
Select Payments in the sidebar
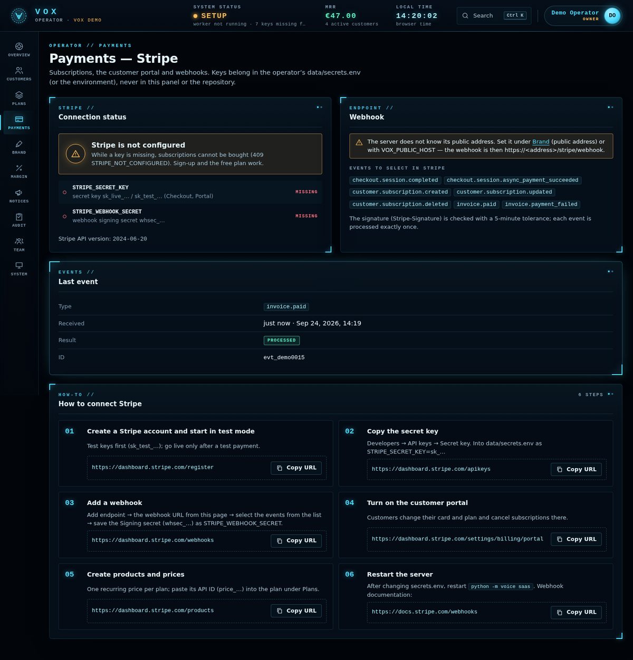click(x=19, y=122)
